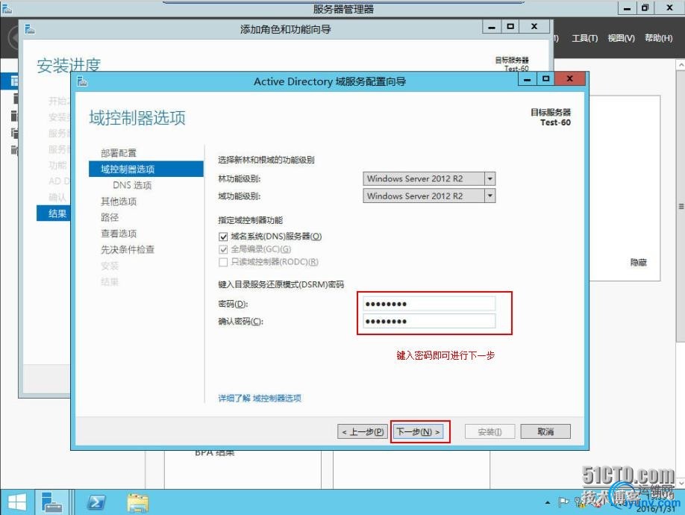Open File Explorer from the taskbar
The width and height of the screenshot is (685, 515).
point(137,502)
